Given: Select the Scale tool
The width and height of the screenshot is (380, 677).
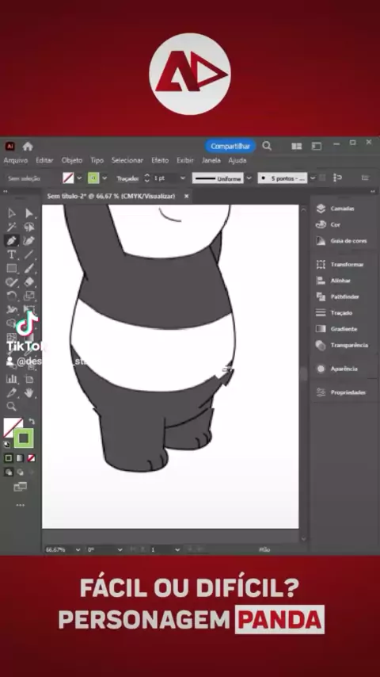Looking at the screenshot, I should pyautogui.click(x=29, y=296).
